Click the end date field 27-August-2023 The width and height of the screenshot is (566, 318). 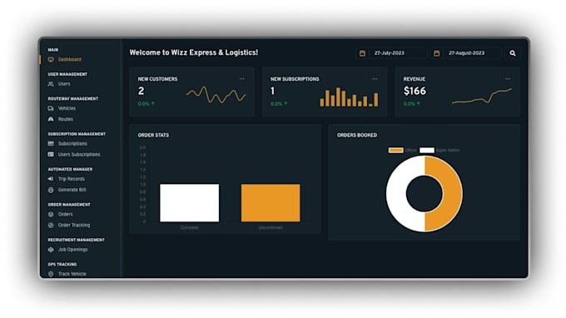[x=473, y=53]
